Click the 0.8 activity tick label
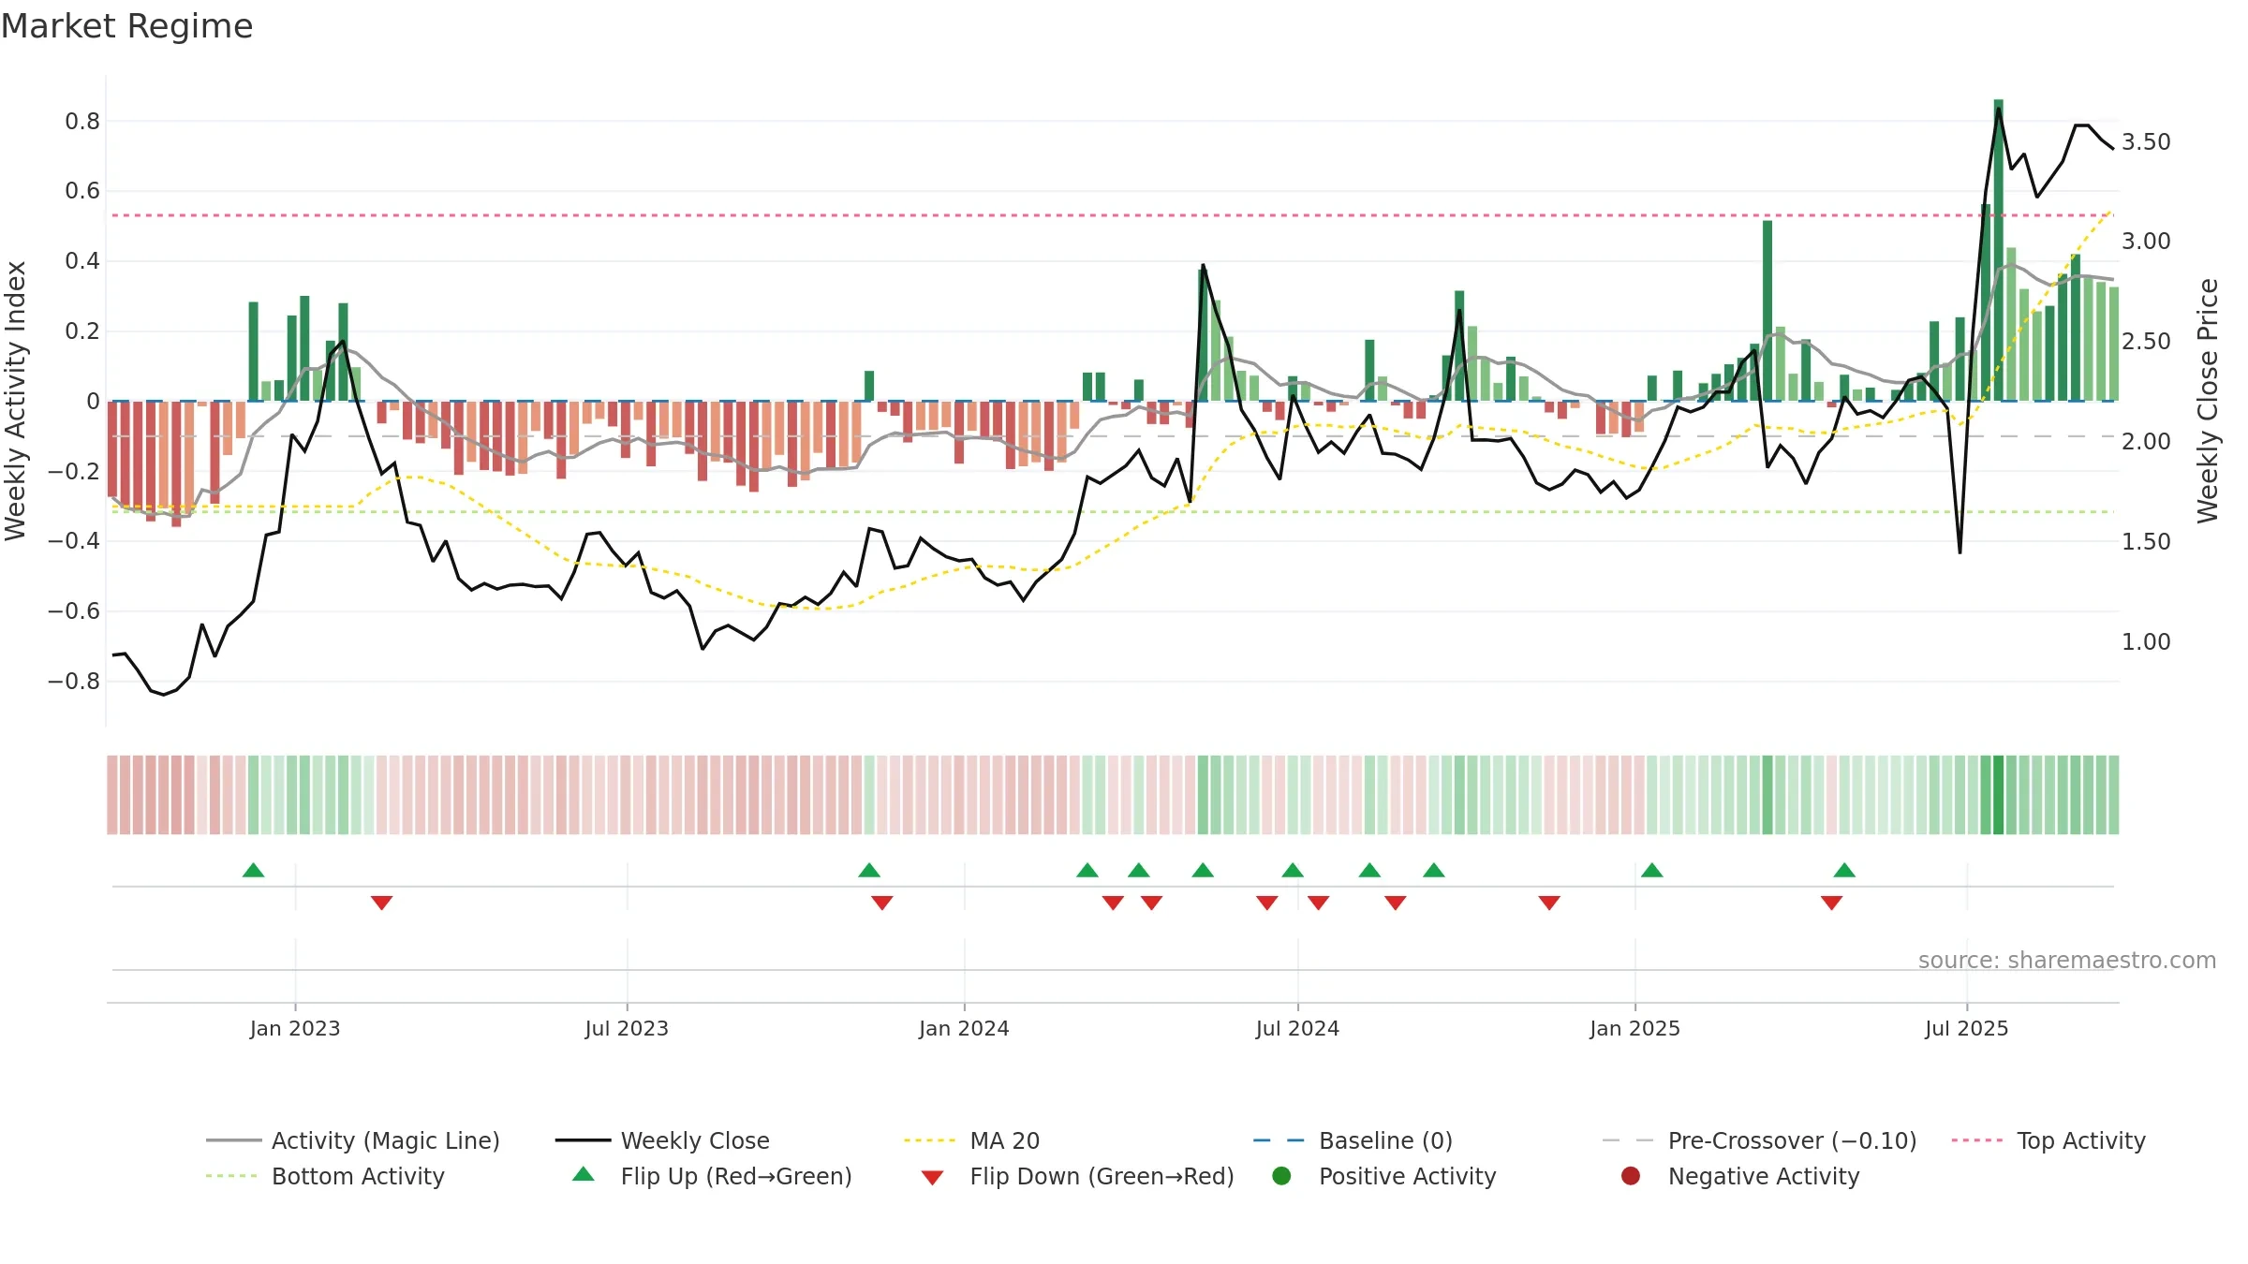Viewport: 2248px width, 1264px height. click(82, 121)
